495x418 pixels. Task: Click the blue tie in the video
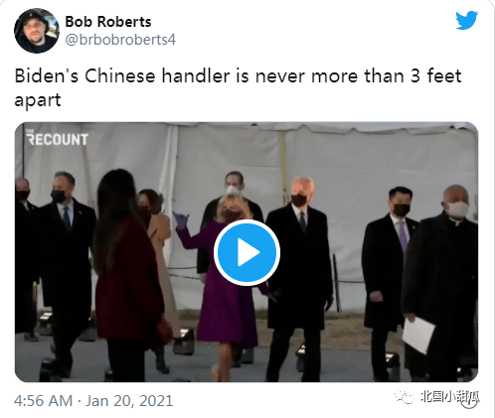point(67,217)
